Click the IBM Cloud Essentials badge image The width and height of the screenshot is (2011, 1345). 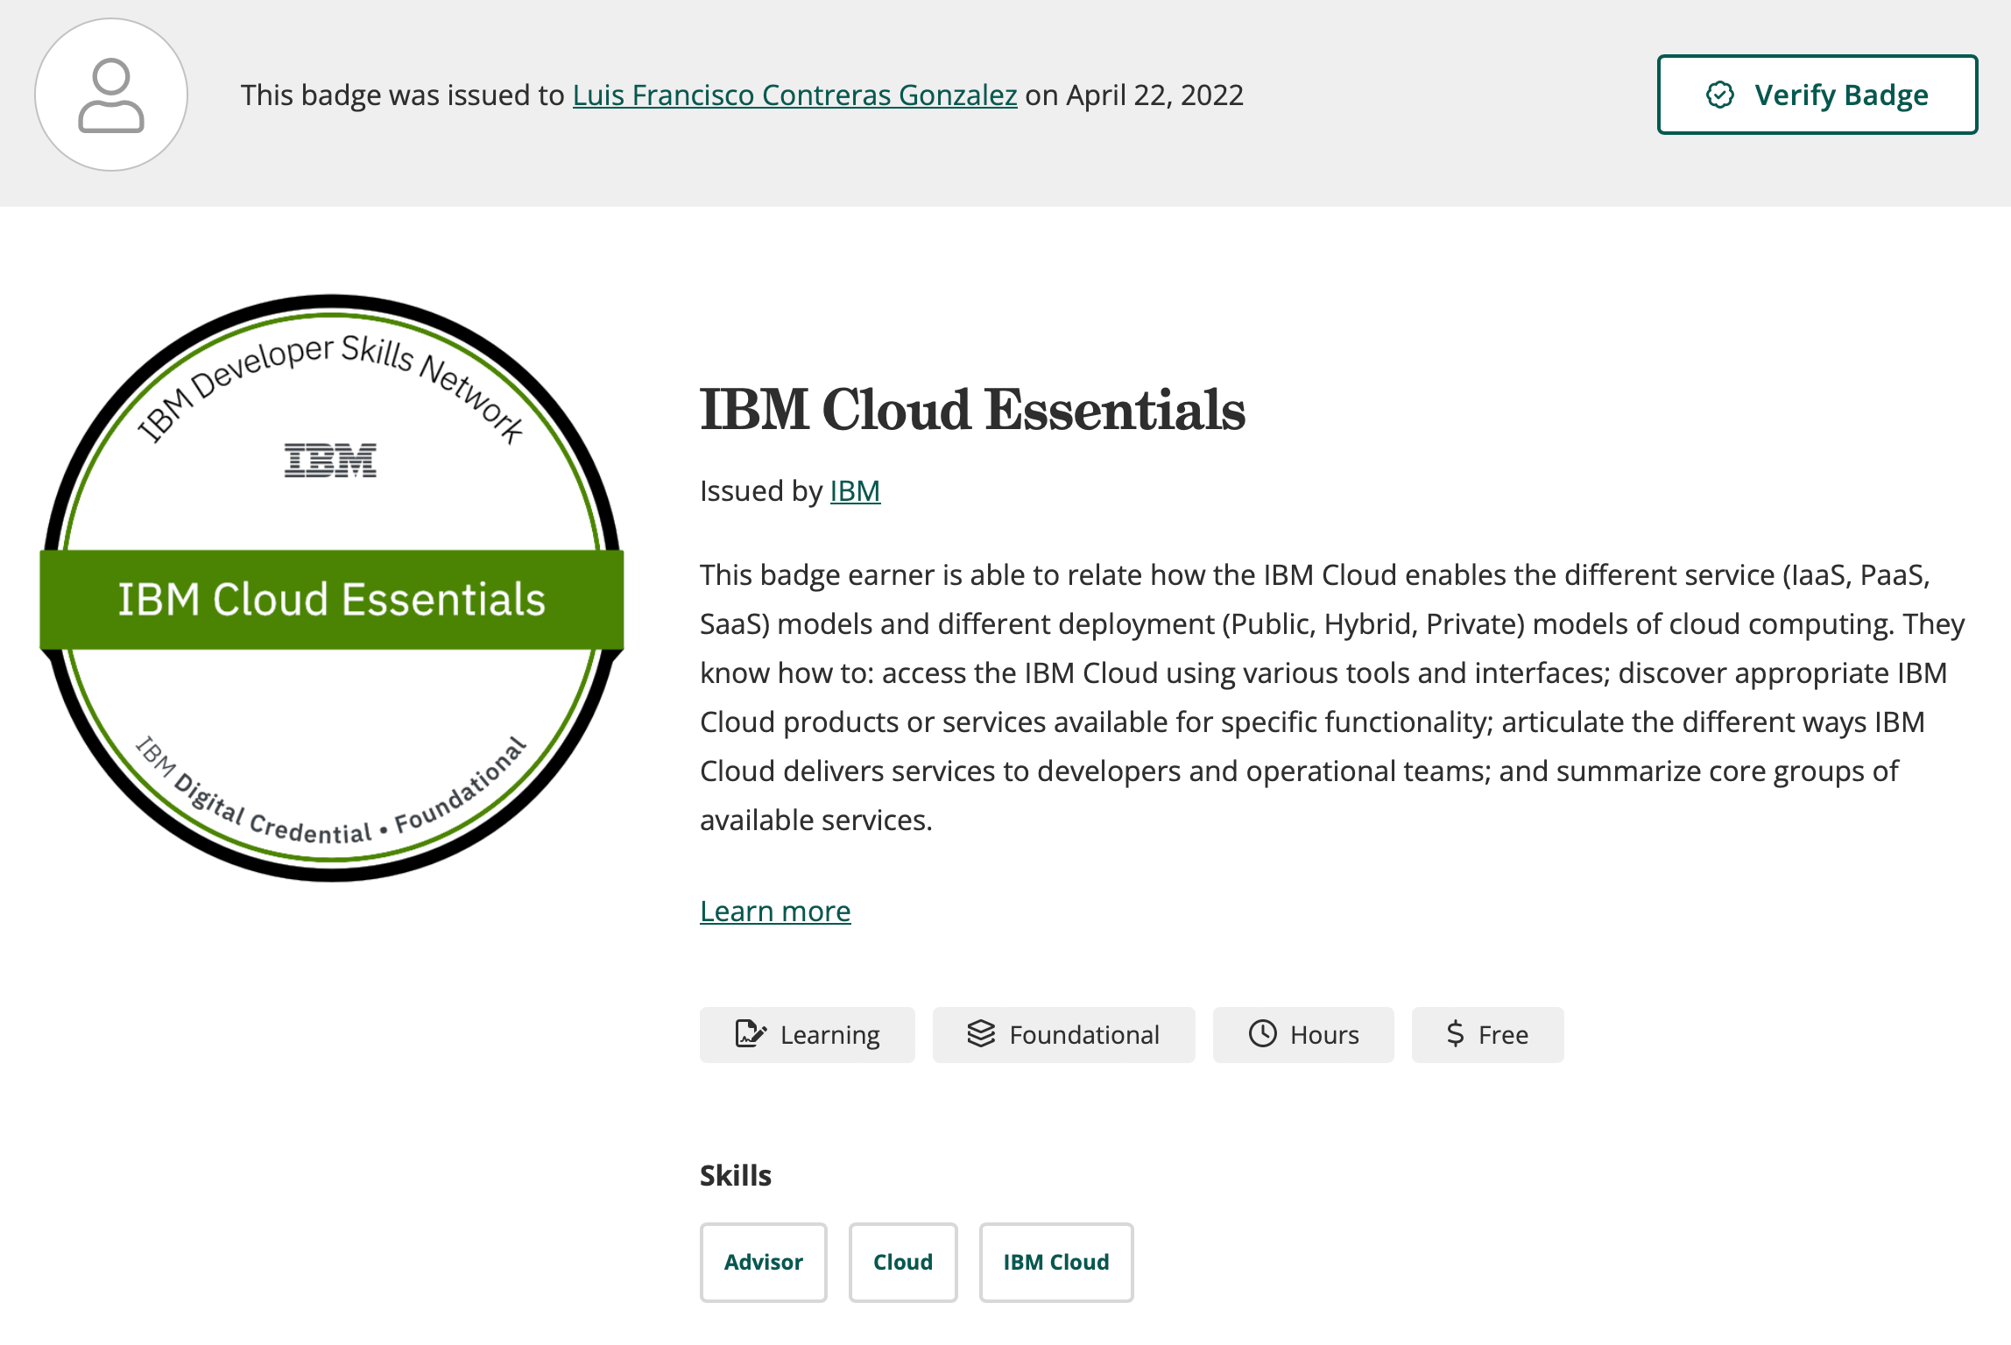[x=332, y=588]
